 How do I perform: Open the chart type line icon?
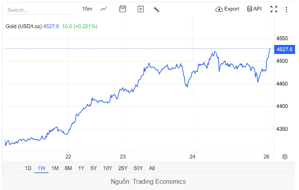click(104, 9)
